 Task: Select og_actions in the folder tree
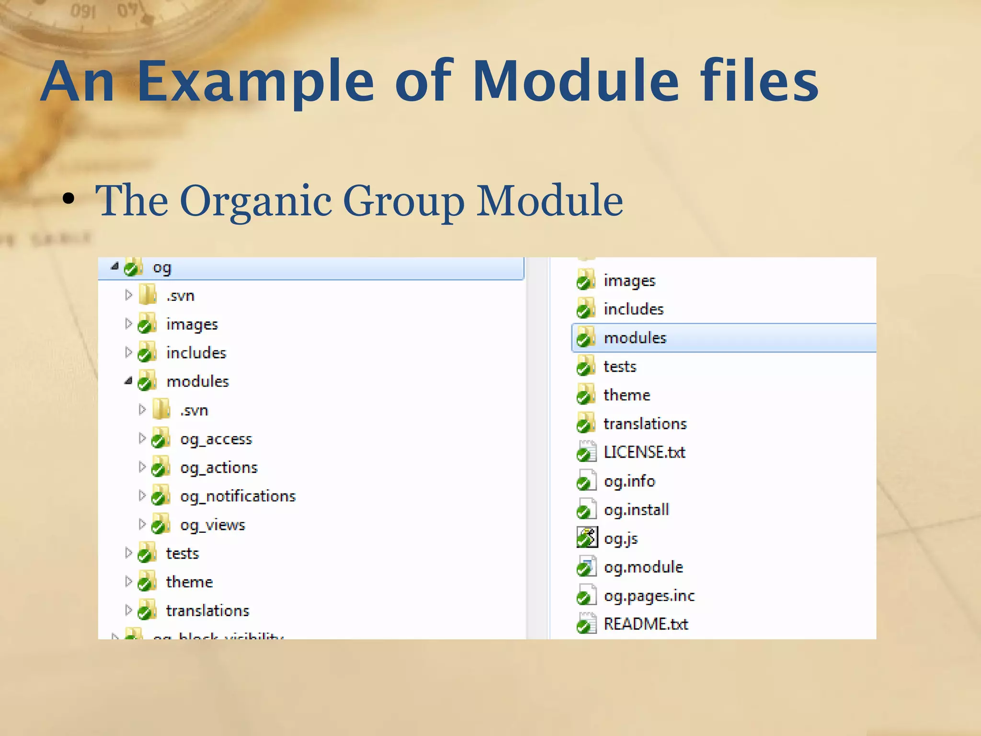[x=219, y=468]
